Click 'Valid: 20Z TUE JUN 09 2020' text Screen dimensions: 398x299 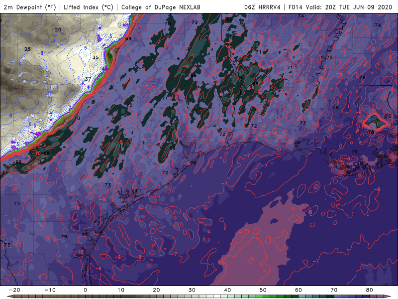click(x=349, y=7)
